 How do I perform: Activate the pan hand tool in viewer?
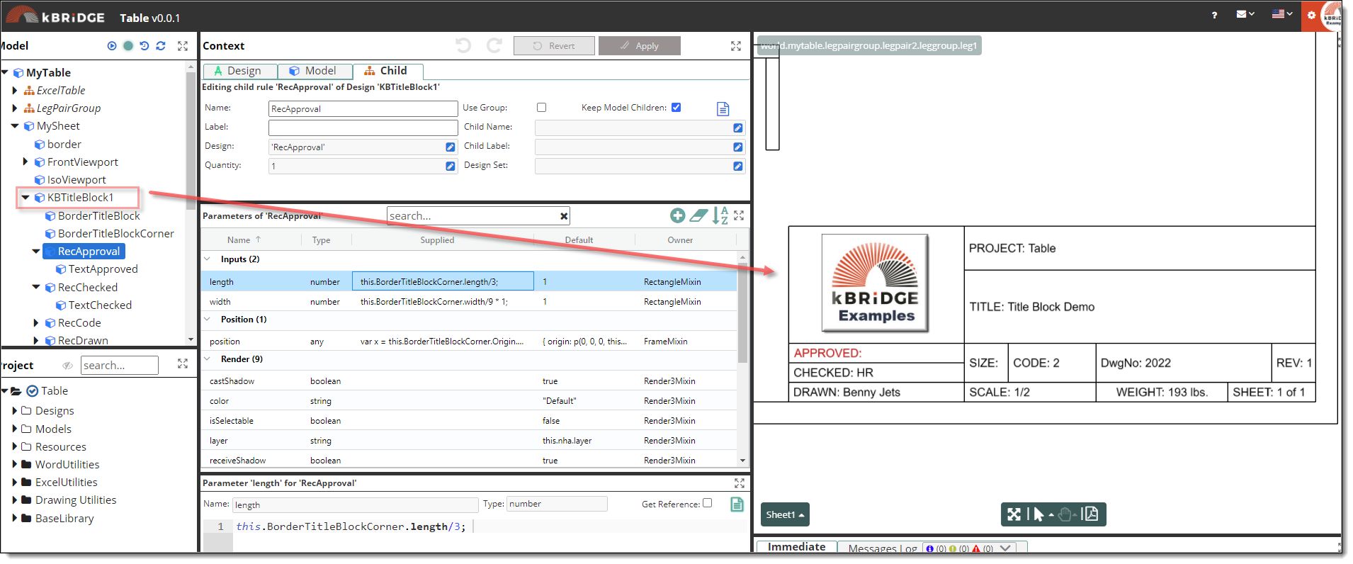[1065, 514]
